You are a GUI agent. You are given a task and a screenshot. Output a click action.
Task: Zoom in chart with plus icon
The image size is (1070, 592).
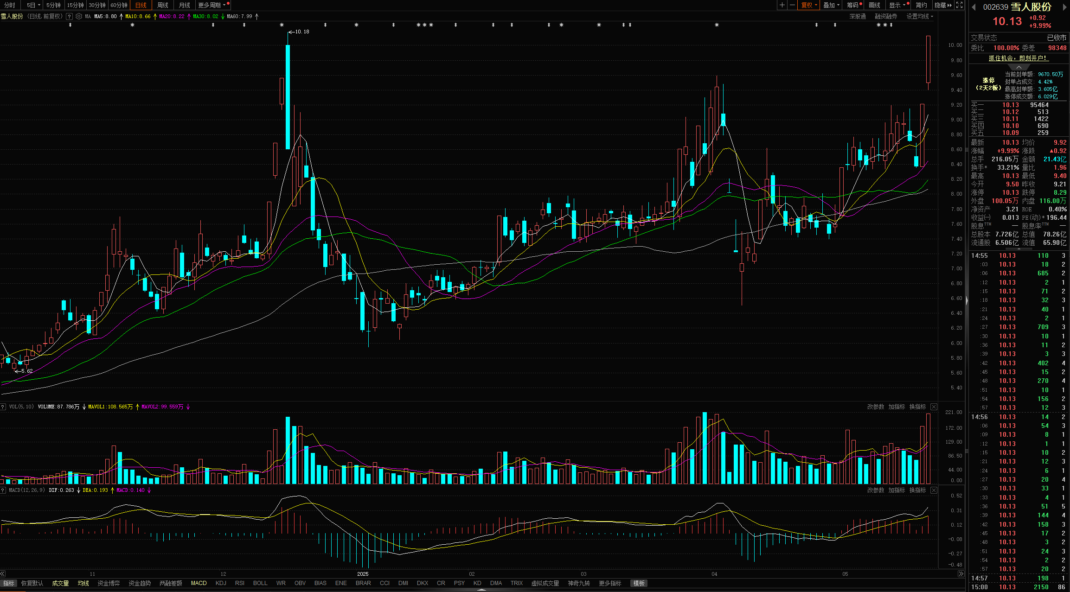coord(782,5)
